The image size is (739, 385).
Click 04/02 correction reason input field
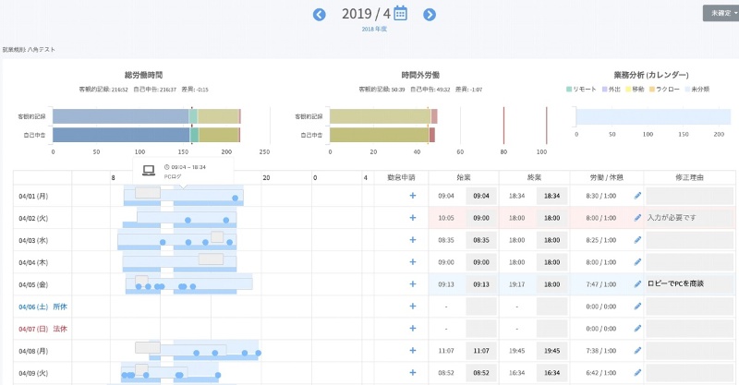click(690, 218)
